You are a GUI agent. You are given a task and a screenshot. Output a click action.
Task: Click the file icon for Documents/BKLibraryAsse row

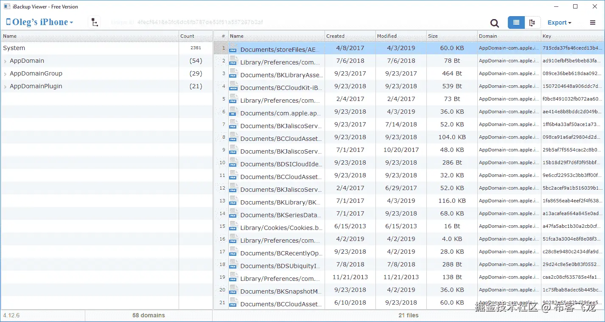[233, 73]
